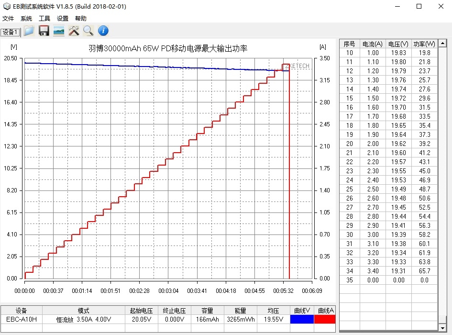
Task: Switch to the 设备1 device tab
Action: coord(10,32)
